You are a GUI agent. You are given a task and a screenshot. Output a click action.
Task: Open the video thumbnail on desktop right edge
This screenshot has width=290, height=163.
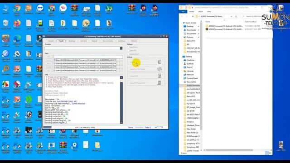[281, 146]
